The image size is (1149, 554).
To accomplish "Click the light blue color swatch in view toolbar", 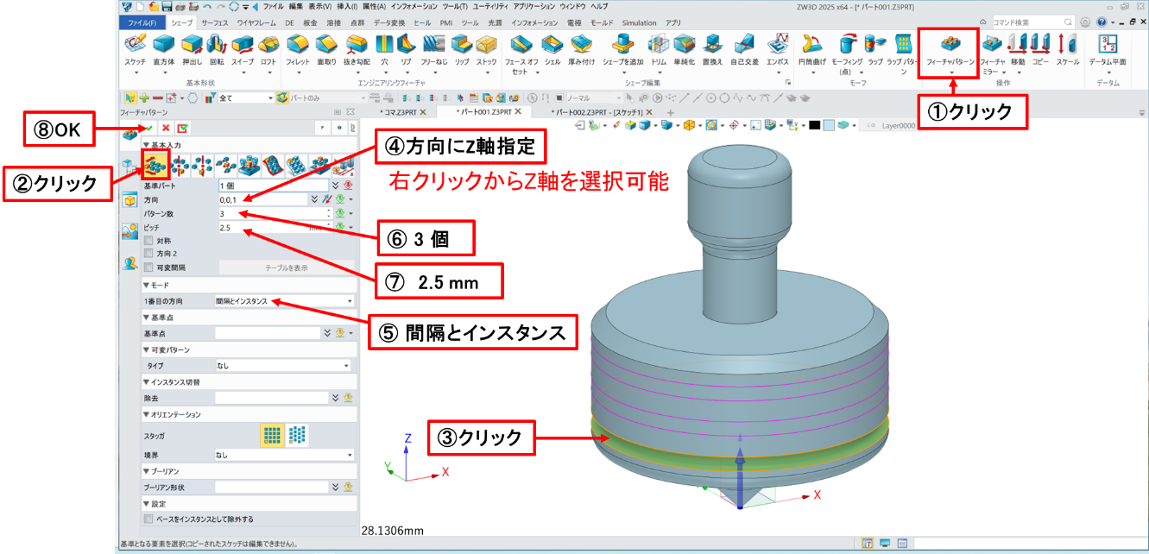I will [829, 125].
